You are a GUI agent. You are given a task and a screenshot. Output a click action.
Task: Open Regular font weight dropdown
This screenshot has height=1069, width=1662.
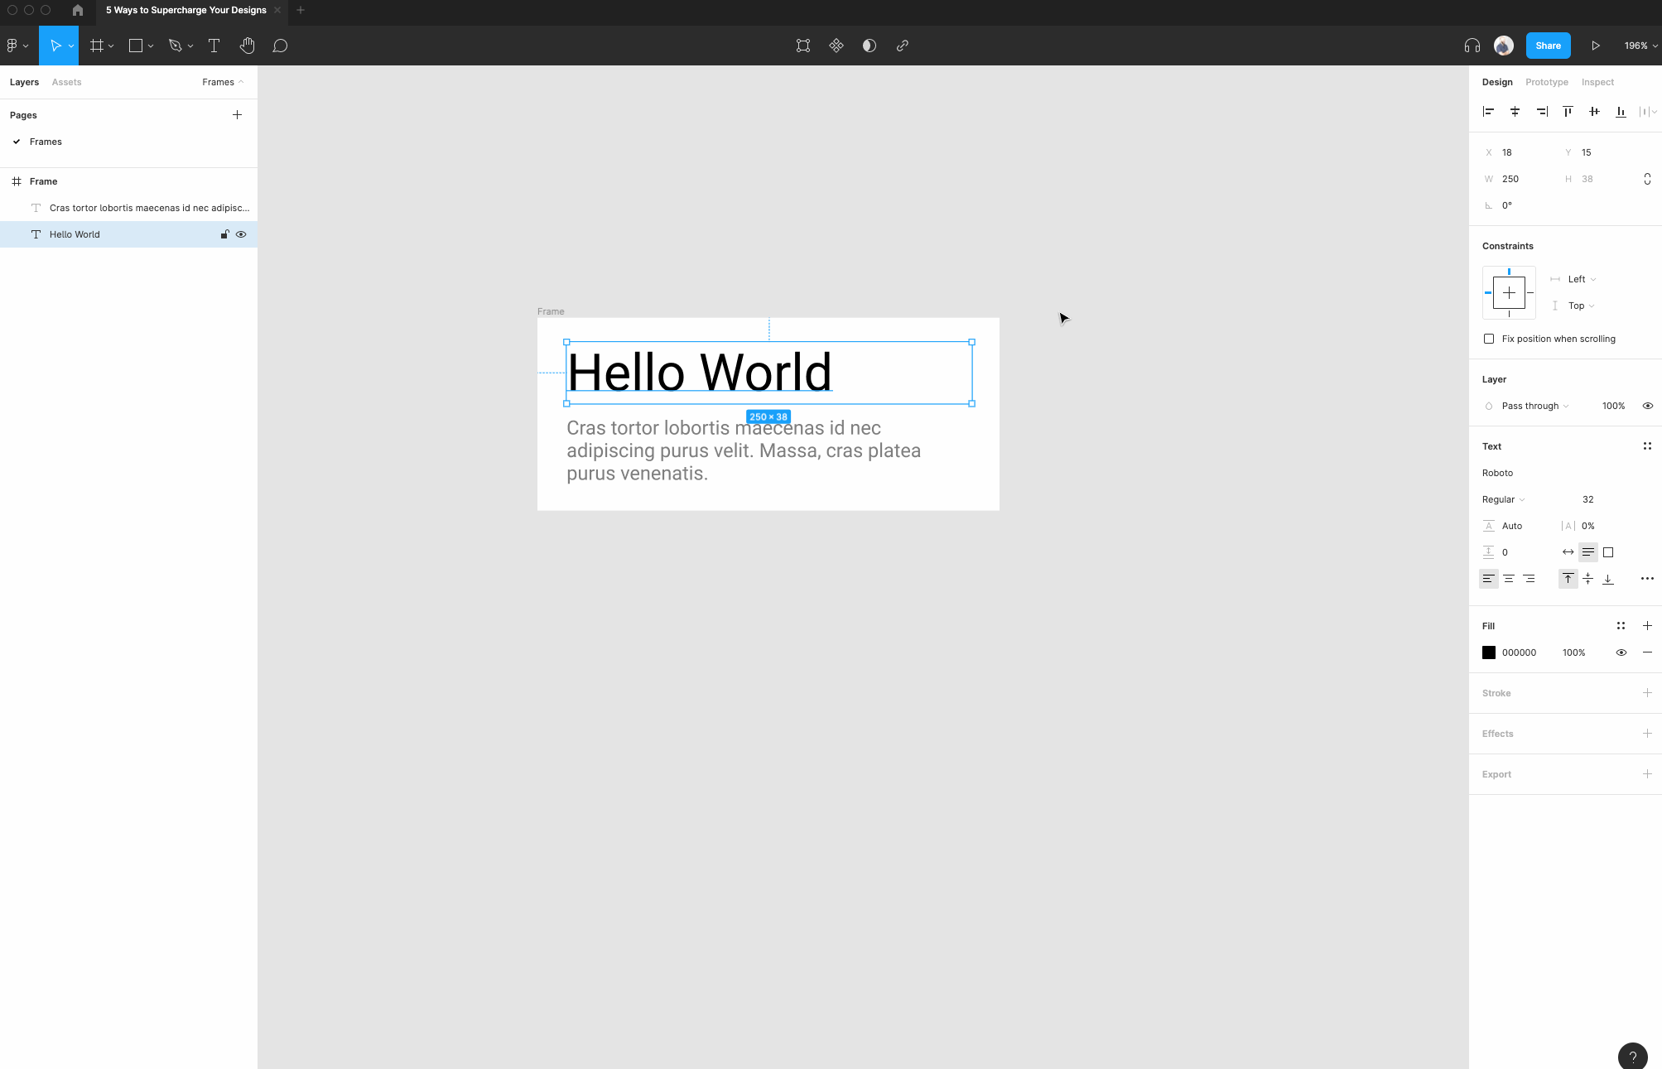[x=1503, y=499]
